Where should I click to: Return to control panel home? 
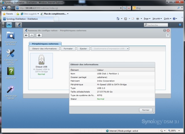point(39,35)
